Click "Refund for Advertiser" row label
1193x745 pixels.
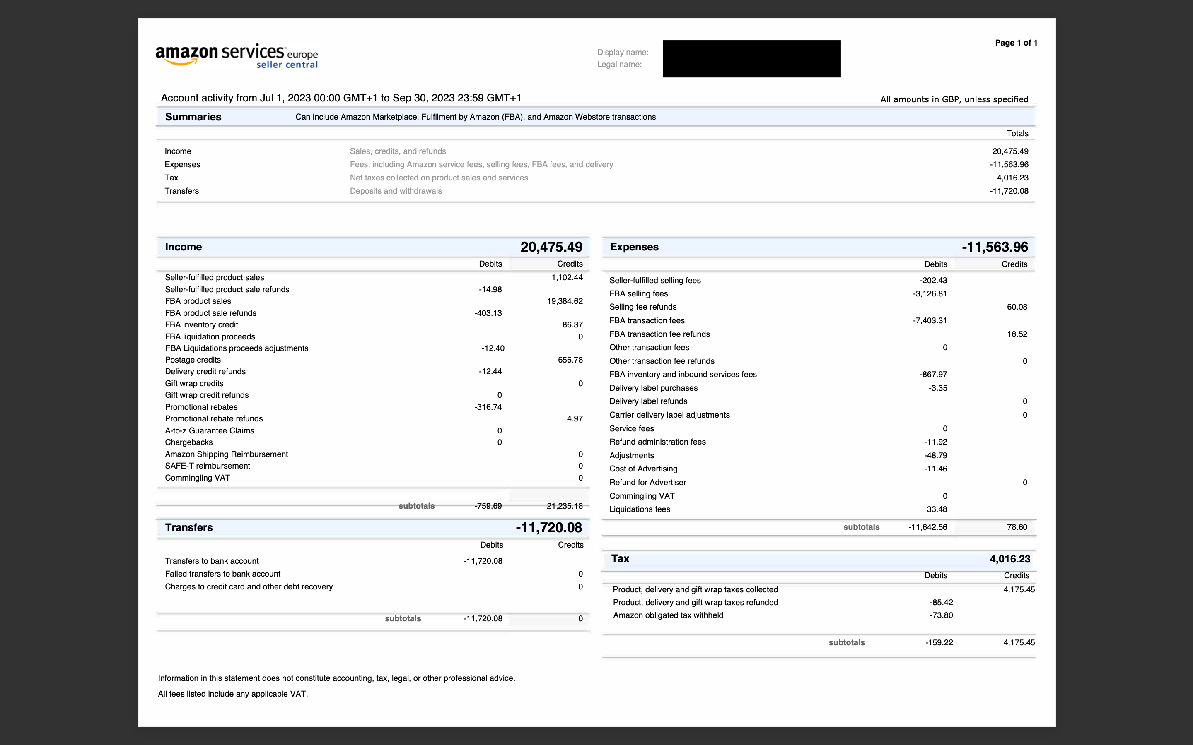click(x=648, y=482)
